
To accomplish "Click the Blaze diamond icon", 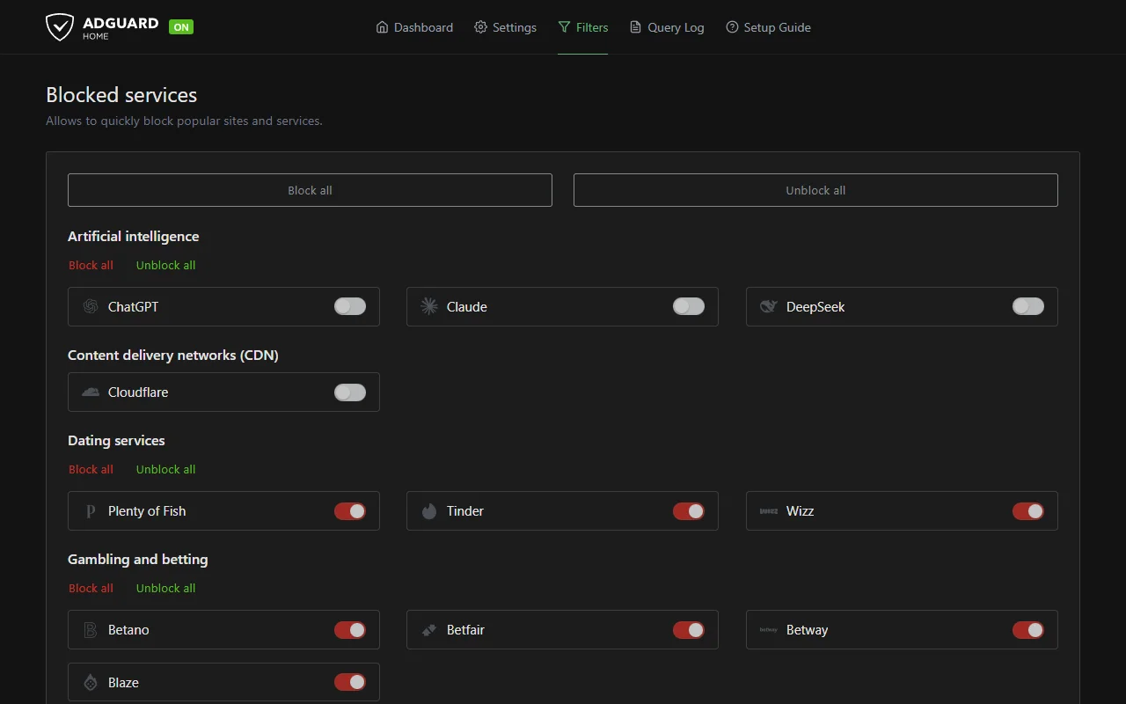I will coord(89,682).
